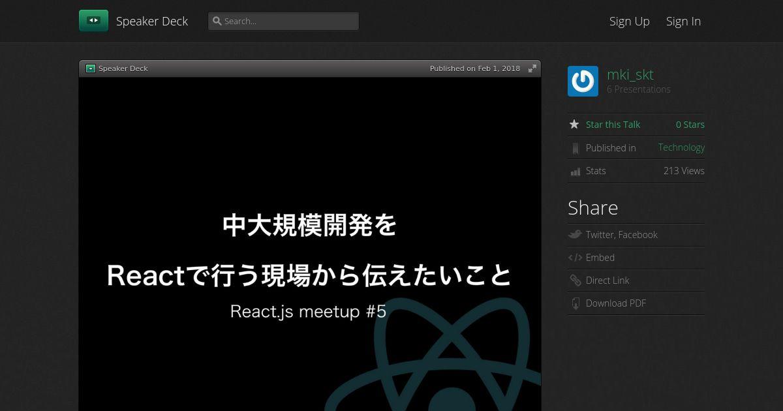The height and width of the screenshot is (411, 783).
Task: Star this Talk link
Action: tap(613, 125)
